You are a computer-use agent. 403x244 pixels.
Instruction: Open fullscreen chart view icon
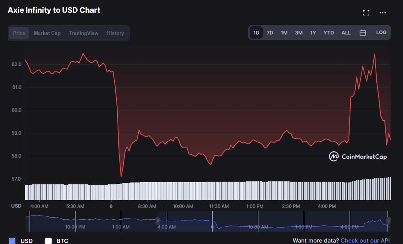click(366, 13)
